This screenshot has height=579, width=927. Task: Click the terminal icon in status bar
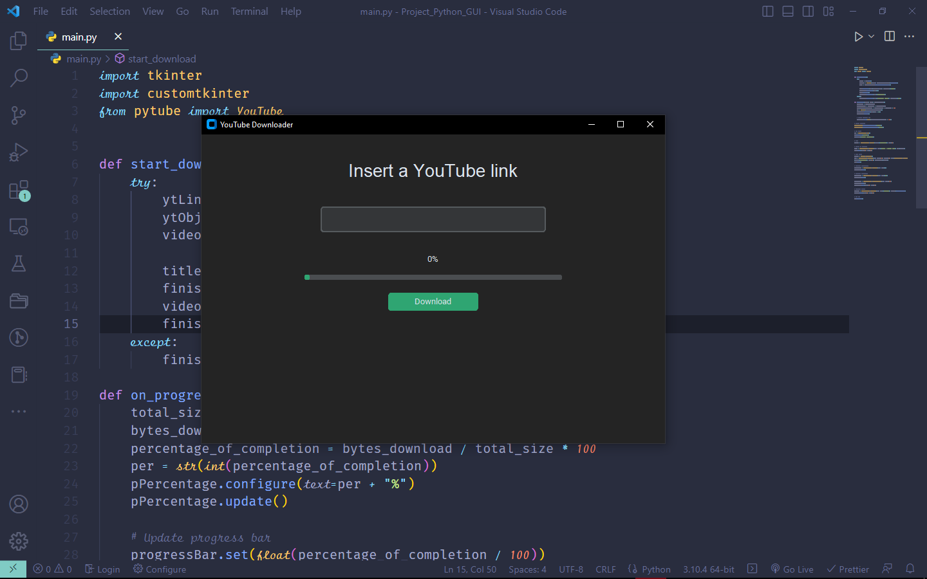[x=753, y=569]
